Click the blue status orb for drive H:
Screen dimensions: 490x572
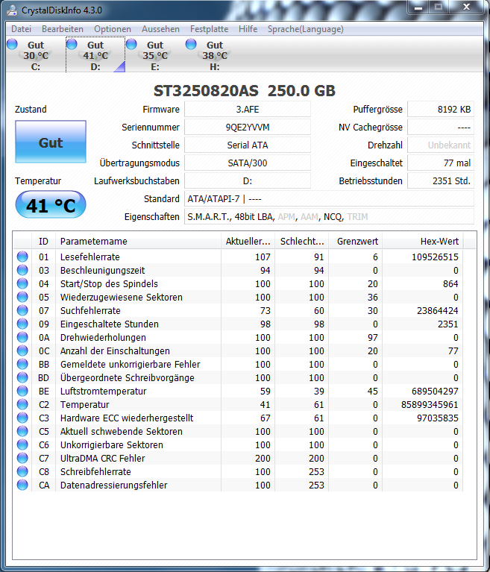coord(191,44)
